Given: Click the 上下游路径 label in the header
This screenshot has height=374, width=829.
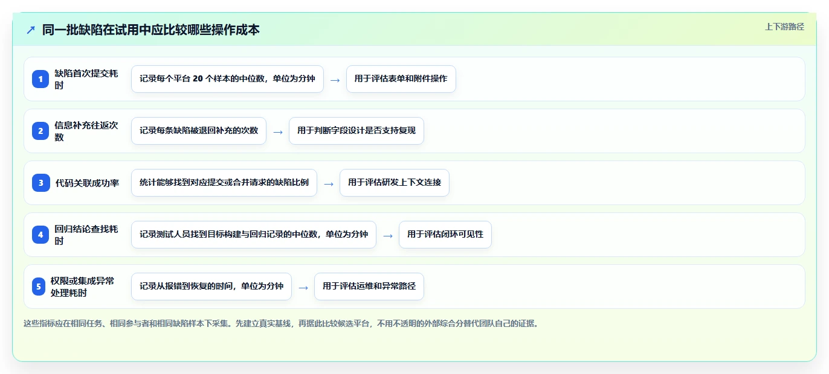Looking at the screenshot, I should tap(784, 27).
